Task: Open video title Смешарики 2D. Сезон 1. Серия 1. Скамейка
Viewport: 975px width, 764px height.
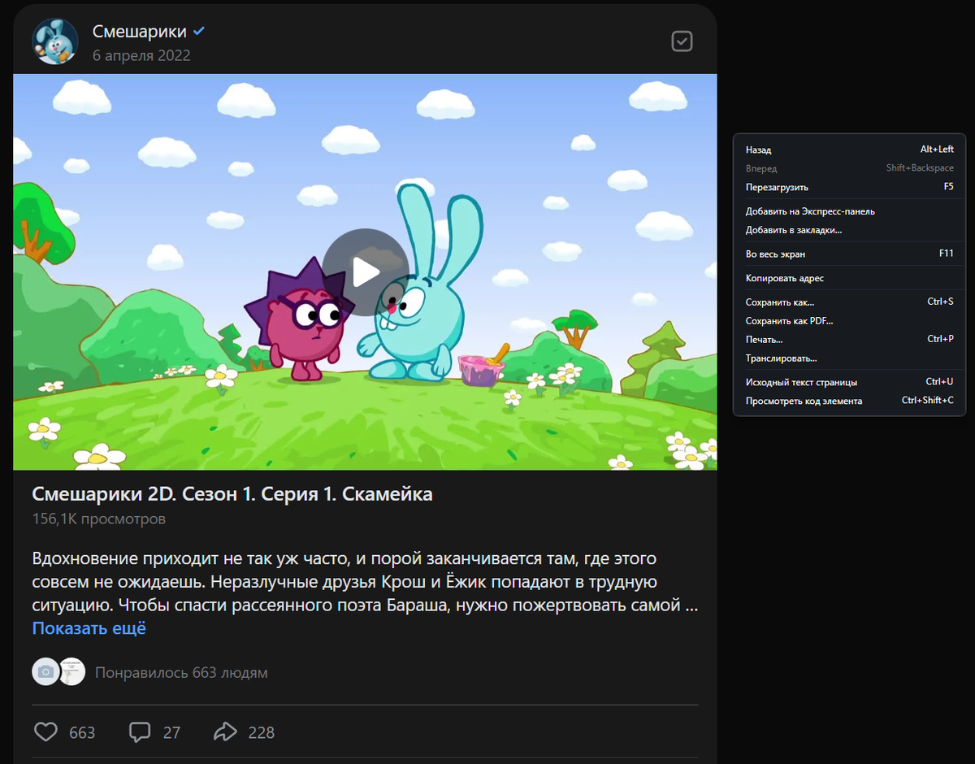Action: [x=232, y=494]
